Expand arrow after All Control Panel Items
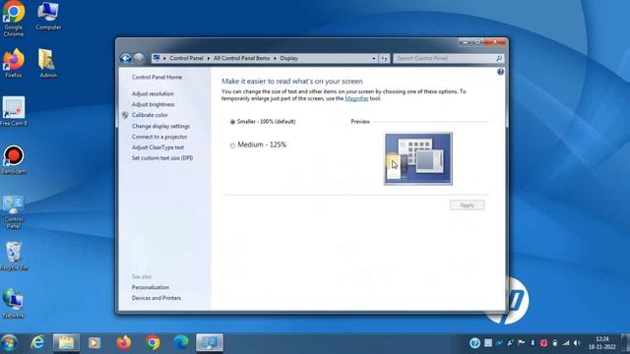630x354 pixels. coord(275,59)
